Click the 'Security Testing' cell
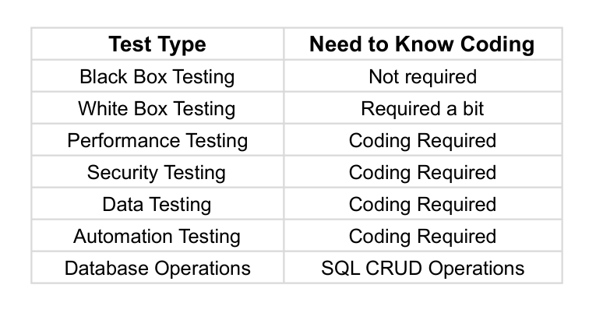This screenshot has width=596, height=313. tap(157, 173)
